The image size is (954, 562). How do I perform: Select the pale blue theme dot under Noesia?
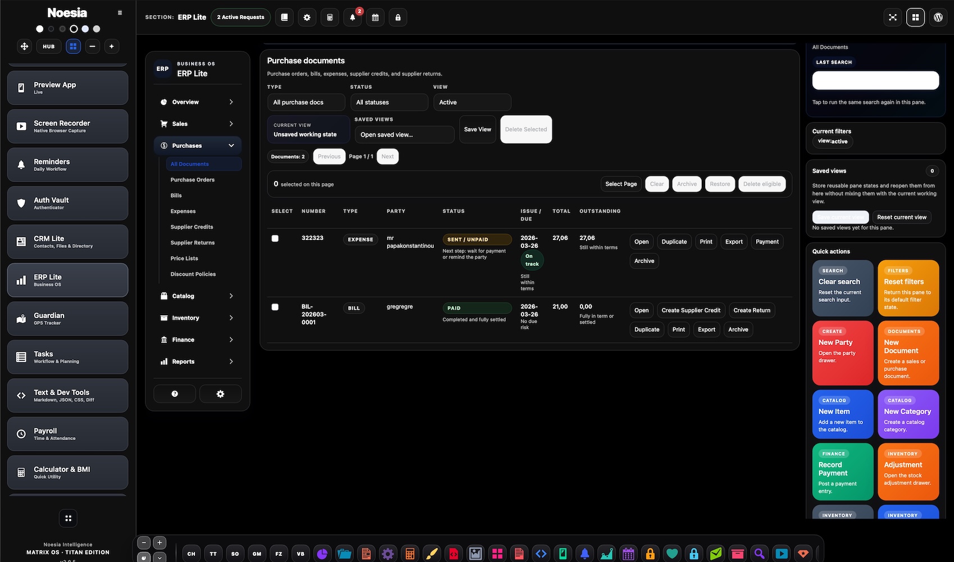85,29
